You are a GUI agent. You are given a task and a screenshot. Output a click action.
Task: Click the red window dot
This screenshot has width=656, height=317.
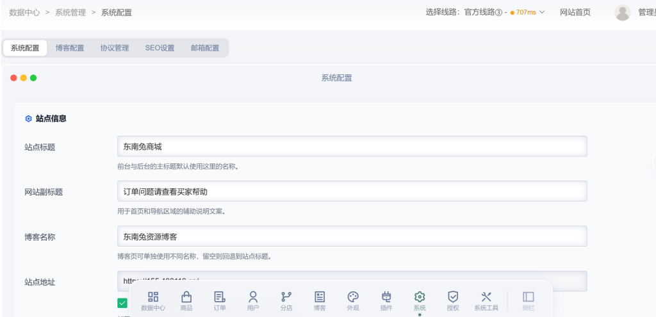(x=13, y=77)
